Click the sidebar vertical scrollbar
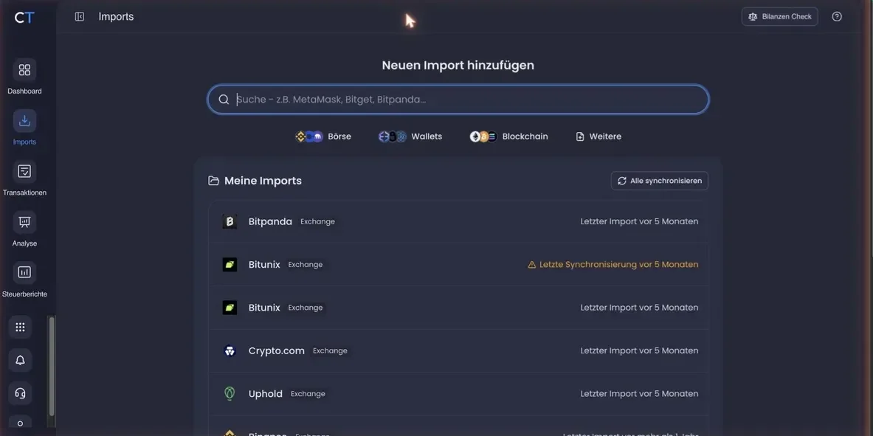The width and height of the screenshot is (873, 436). (52, 366)
